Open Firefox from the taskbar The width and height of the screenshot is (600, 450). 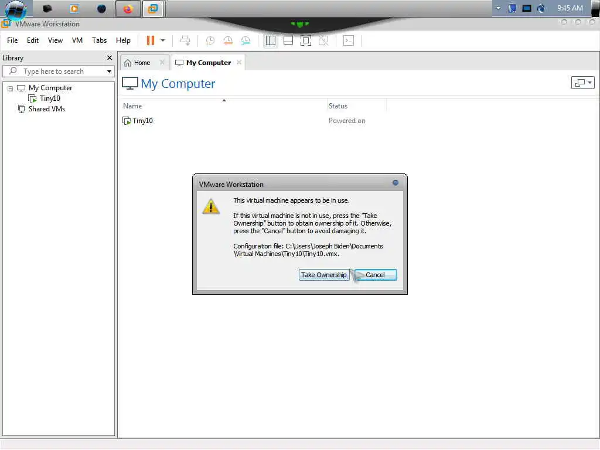tap(128, 9)
